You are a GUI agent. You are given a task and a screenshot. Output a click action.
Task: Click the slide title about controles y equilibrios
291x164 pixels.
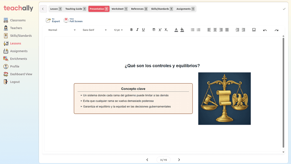[162, 66]
